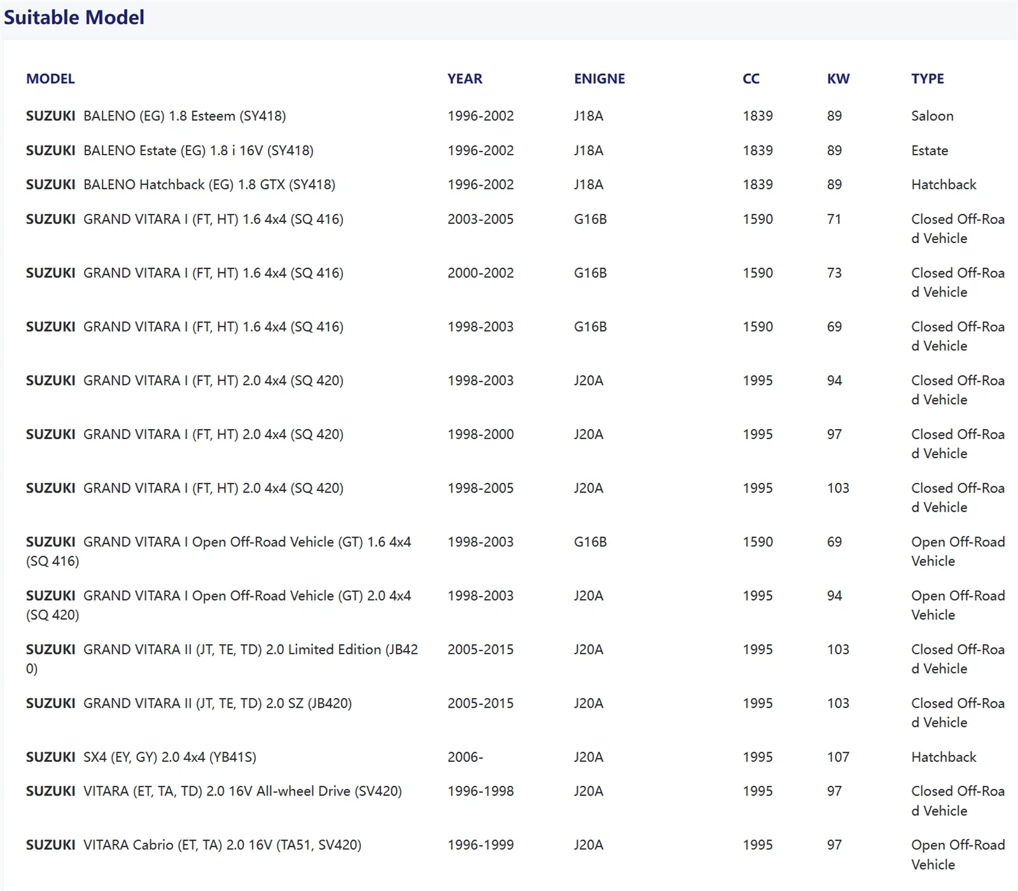Click CC '1839' in the Saloon row
This screenshot has width=1018, height=891.
tap(758, 116)
